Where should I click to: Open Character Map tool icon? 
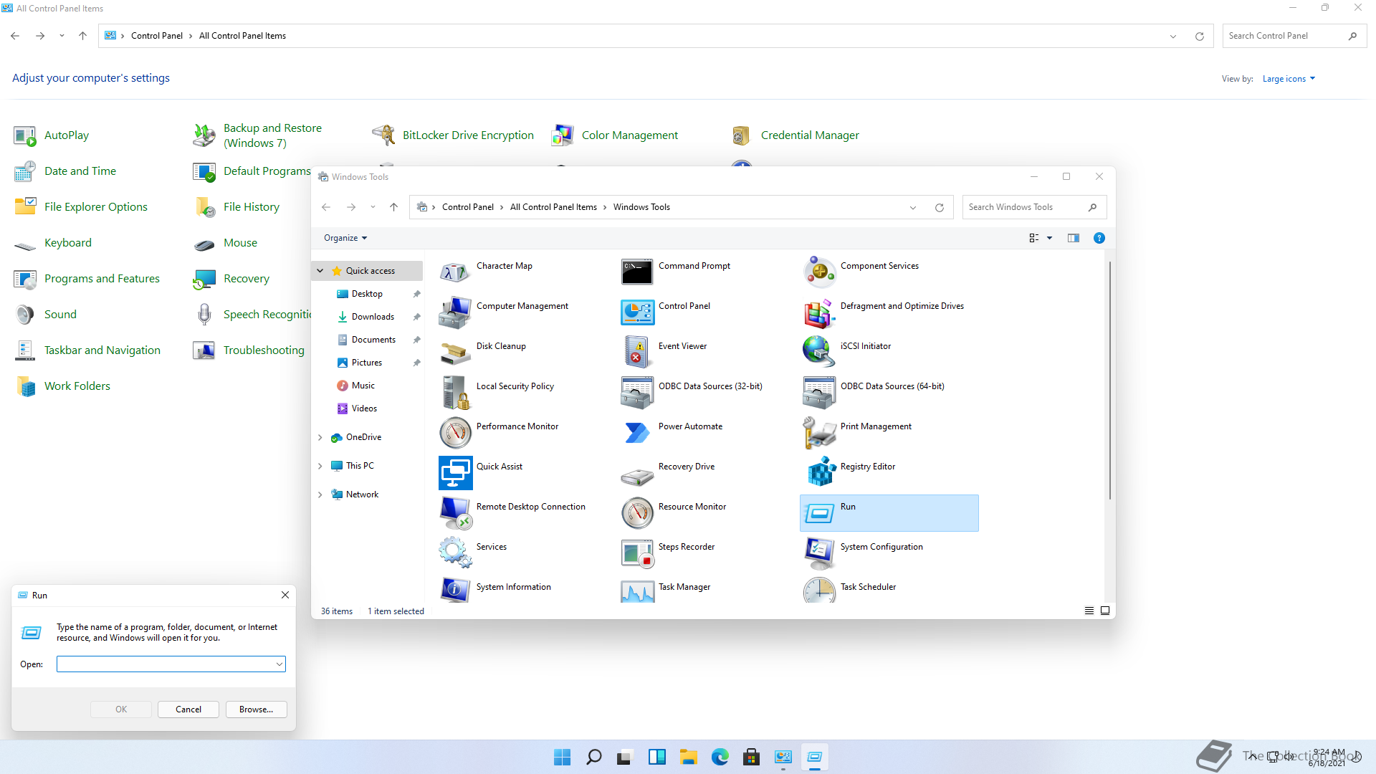tap(455, 272)
